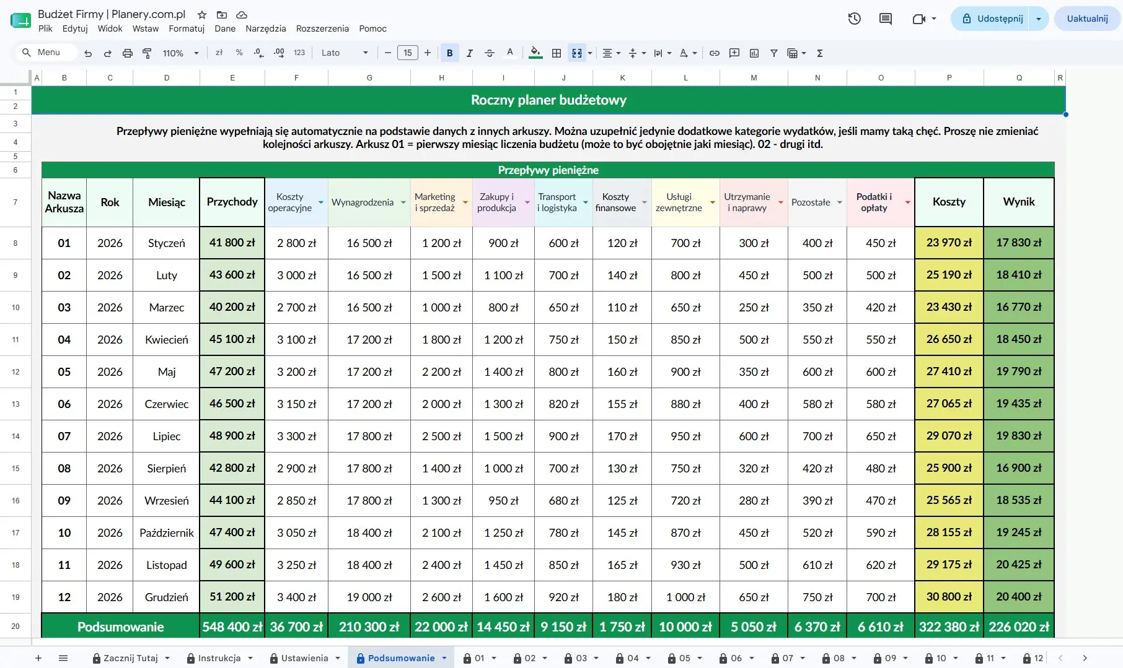1123x668 pixels.
Task: Insert a link
Action: point(715,53)
